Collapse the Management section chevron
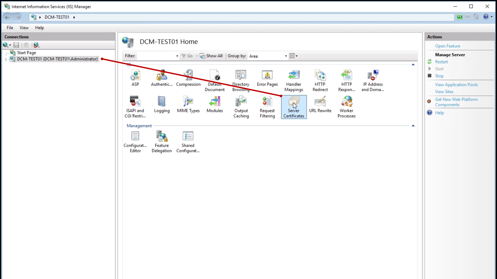The height and width of the screenshot is (279, 497). (x=413, y=126)
